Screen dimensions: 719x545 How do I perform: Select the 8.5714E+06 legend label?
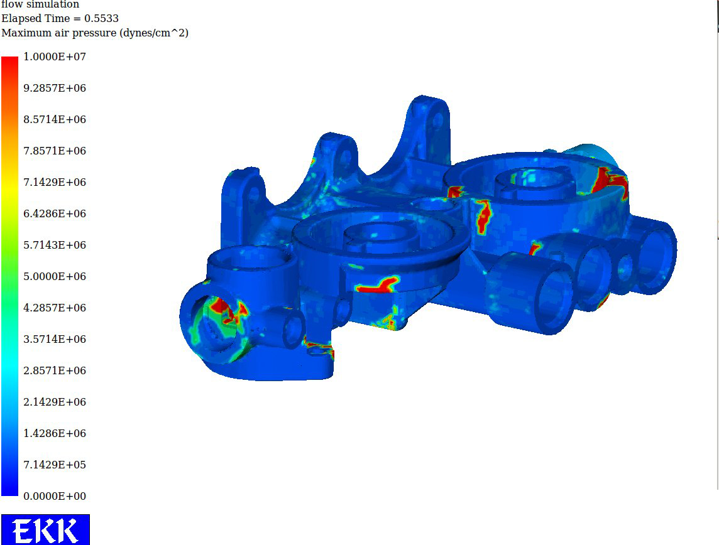pyautogui.click(x=55, y=119)
